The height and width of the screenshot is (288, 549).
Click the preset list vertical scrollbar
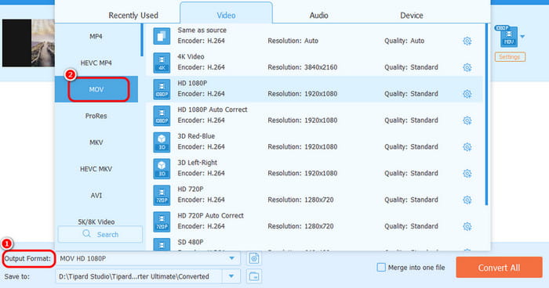[487, 114]
